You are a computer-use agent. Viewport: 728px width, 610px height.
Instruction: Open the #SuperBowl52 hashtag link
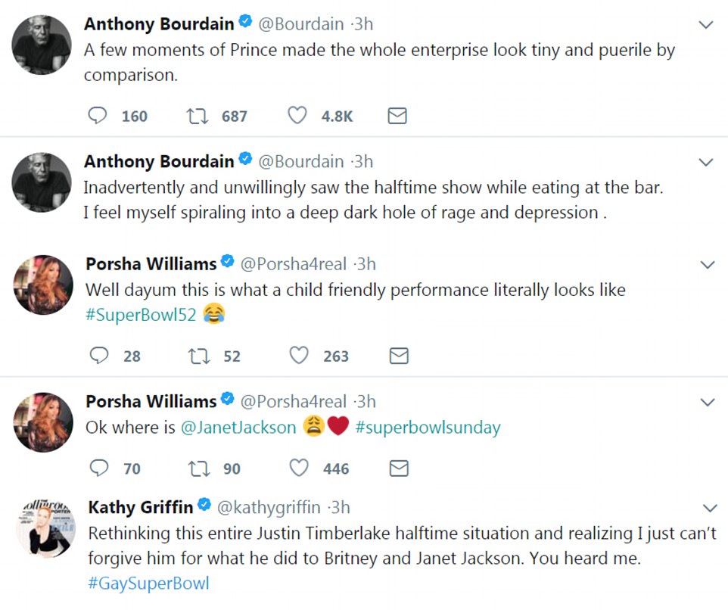pos(142,315)
